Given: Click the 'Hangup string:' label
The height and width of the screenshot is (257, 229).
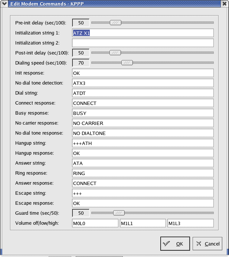Looking at the screenshot, I should 31,143.
